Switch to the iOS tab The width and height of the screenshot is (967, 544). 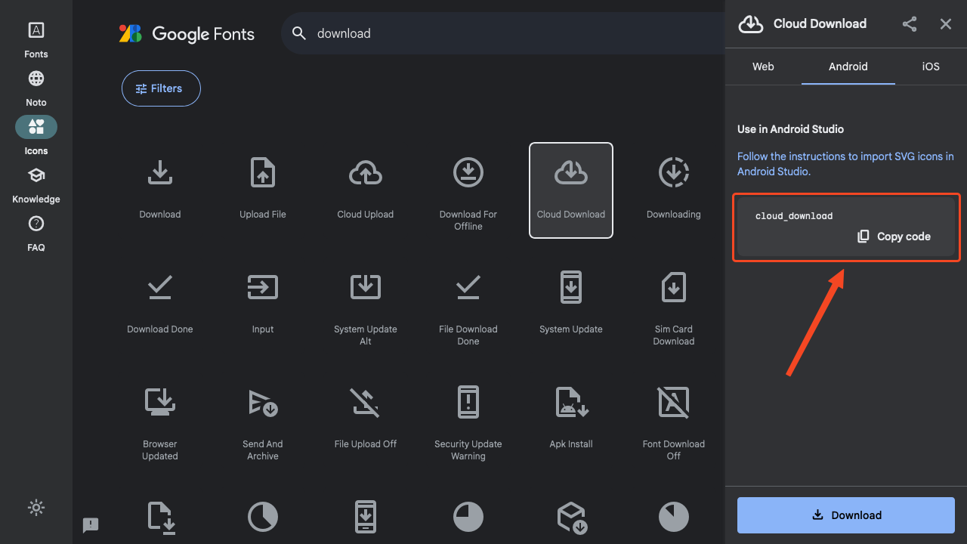pyautogui.click(x=930, y=66)
